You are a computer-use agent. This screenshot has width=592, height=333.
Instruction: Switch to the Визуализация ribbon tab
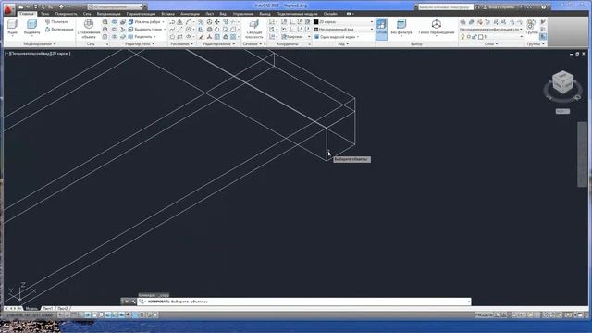(108, 14)
